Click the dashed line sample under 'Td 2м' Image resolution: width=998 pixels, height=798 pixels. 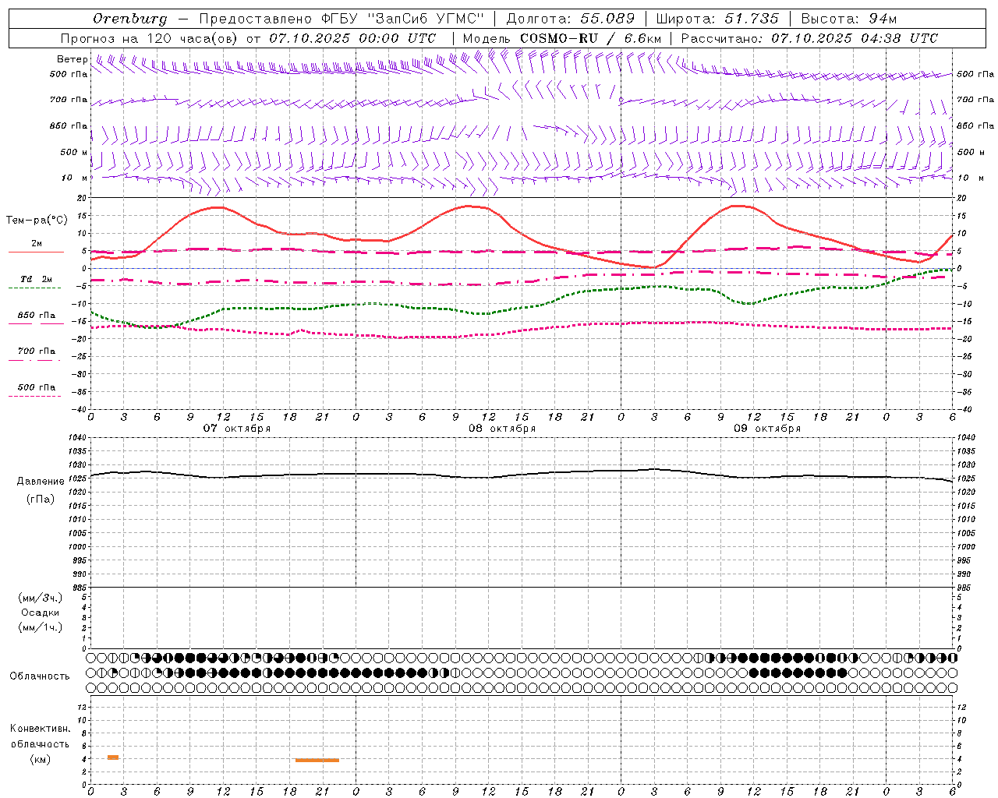tap(34, 288)
